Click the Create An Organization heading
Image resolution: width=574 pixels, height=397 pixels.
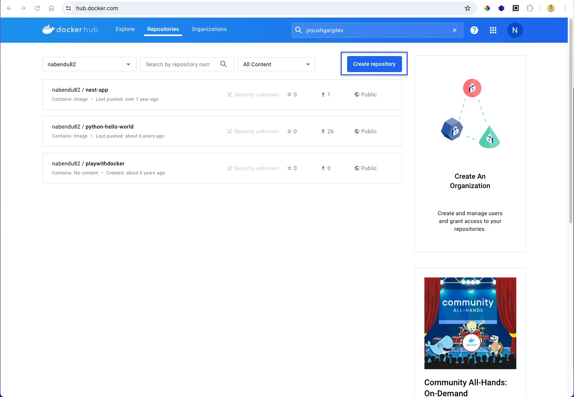point(470,181)
